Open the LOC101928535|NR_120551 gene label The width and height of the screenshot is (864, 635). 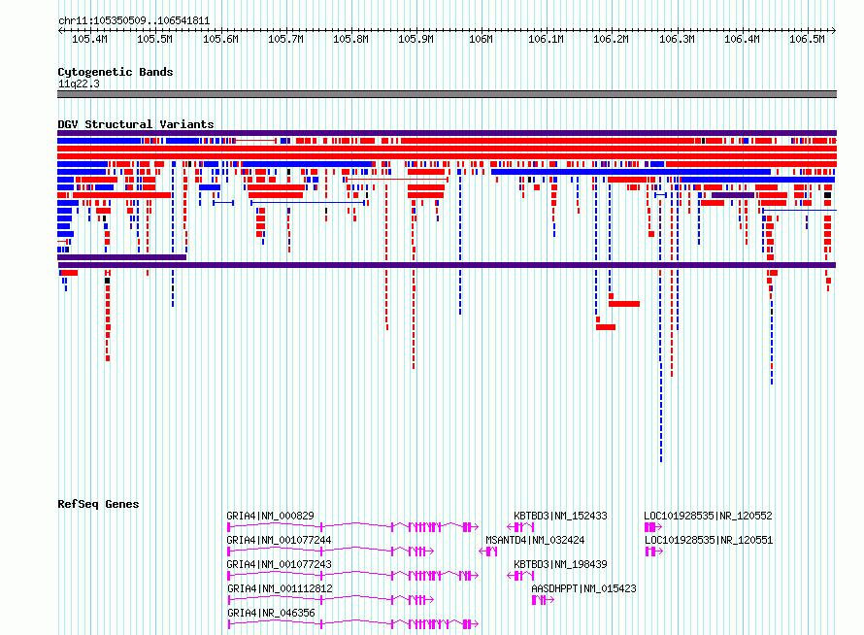709,540
